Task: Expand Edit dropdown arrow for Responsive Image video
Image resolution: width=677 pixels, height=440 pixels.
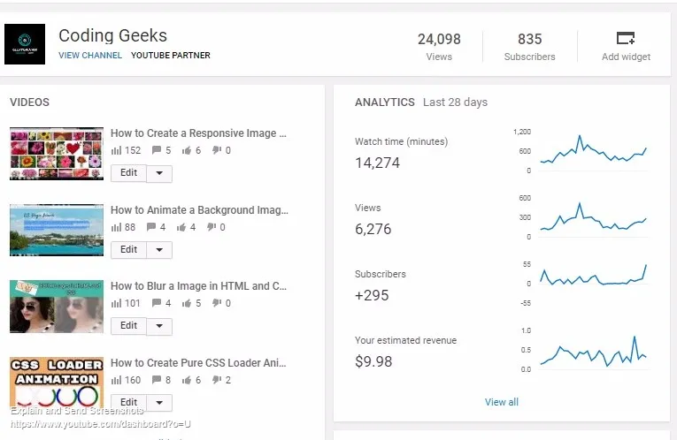Action: coord(159,173)
